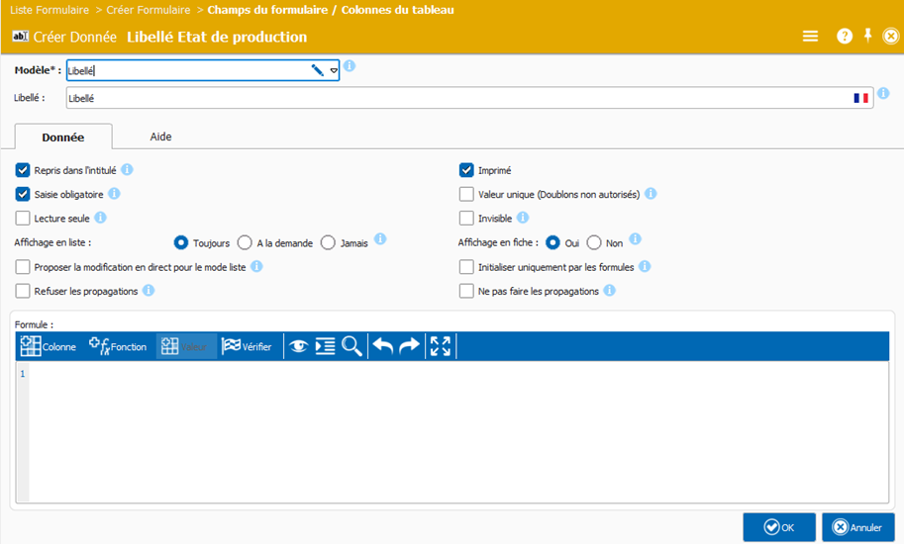Click the indent formatting icon in formula toolbar

pyautogui.click(x=325, y=346)
